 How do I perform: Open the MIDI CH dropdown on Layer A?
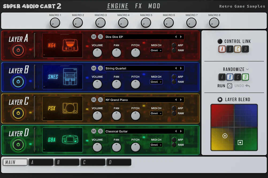pos(156,50)
